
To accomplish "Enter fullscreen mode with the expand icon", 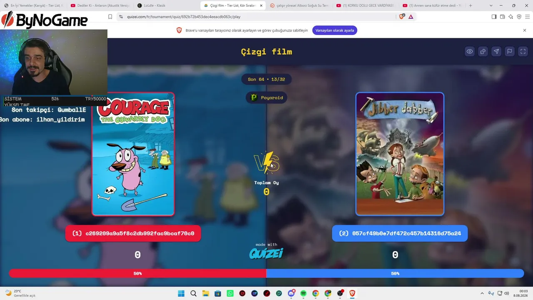I will (x=523, y=52).
